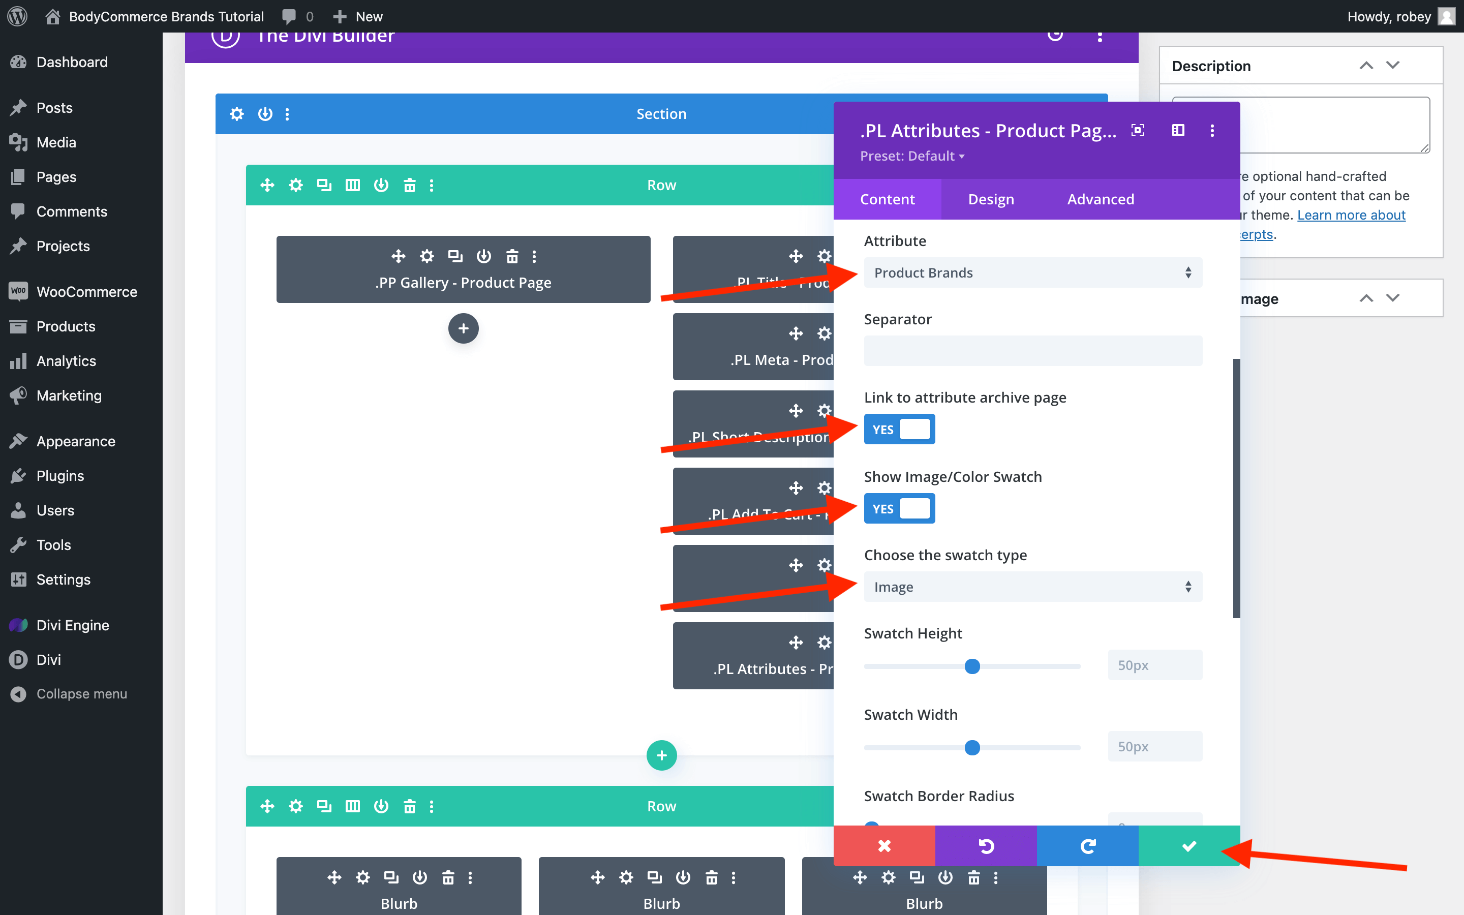The image size is (1464, 915).
Task: Click move icon on first Row bar
Action: point(267,185)
